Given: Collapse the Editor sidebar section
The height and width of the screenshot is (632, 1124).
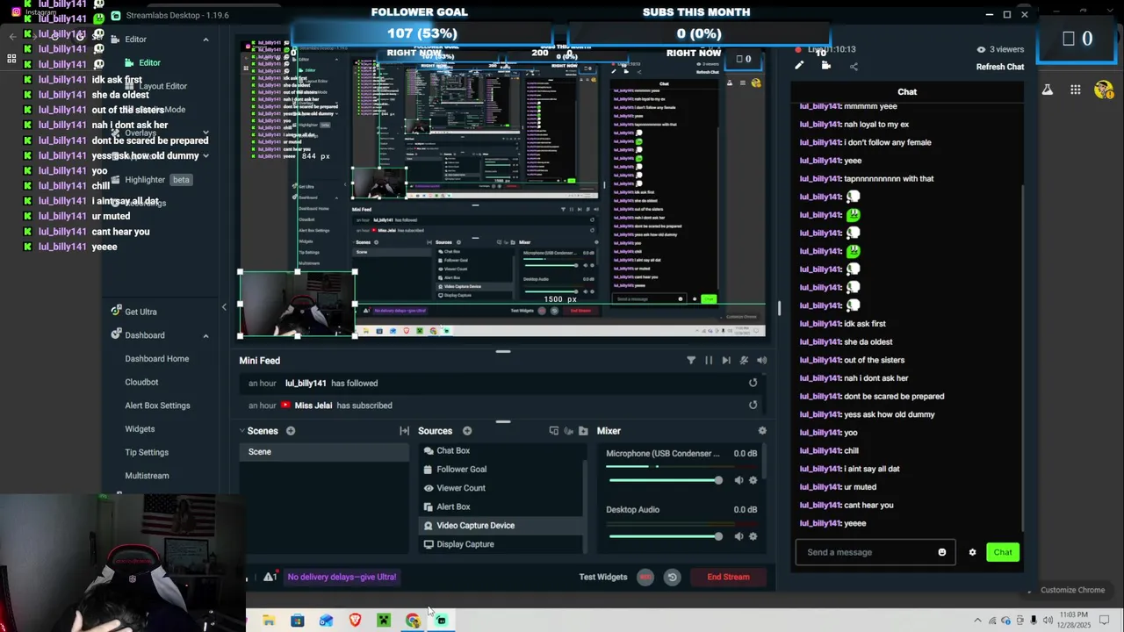Looking at the screenshot, I should click(x=205, y=39).
